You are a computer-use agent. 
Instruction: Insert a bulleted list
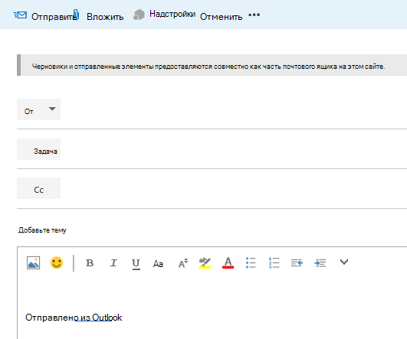(x=251, y=262)
